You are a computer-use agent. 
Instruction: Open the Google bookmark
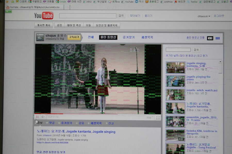pos(61,2)
